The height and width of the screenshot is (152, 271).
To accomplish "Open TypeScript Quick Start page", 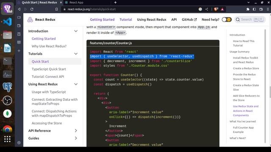I will click(49, 69).
